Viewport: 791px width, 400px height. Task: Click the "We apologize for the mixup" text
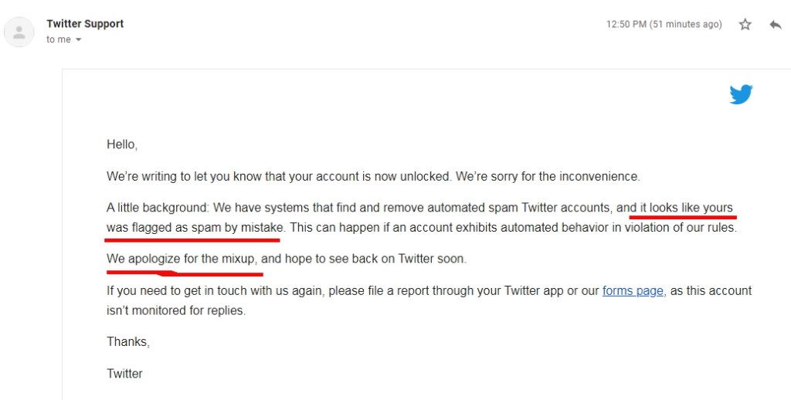pyautogui.click(x=182, y=259)
